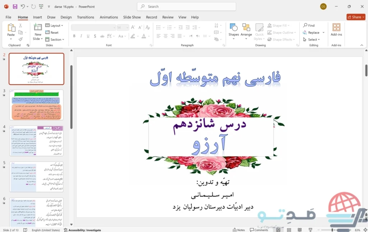Fit slide to current window
Viewport: 368px width, 232px height.
pyautogui.click(x=365, y=230)
